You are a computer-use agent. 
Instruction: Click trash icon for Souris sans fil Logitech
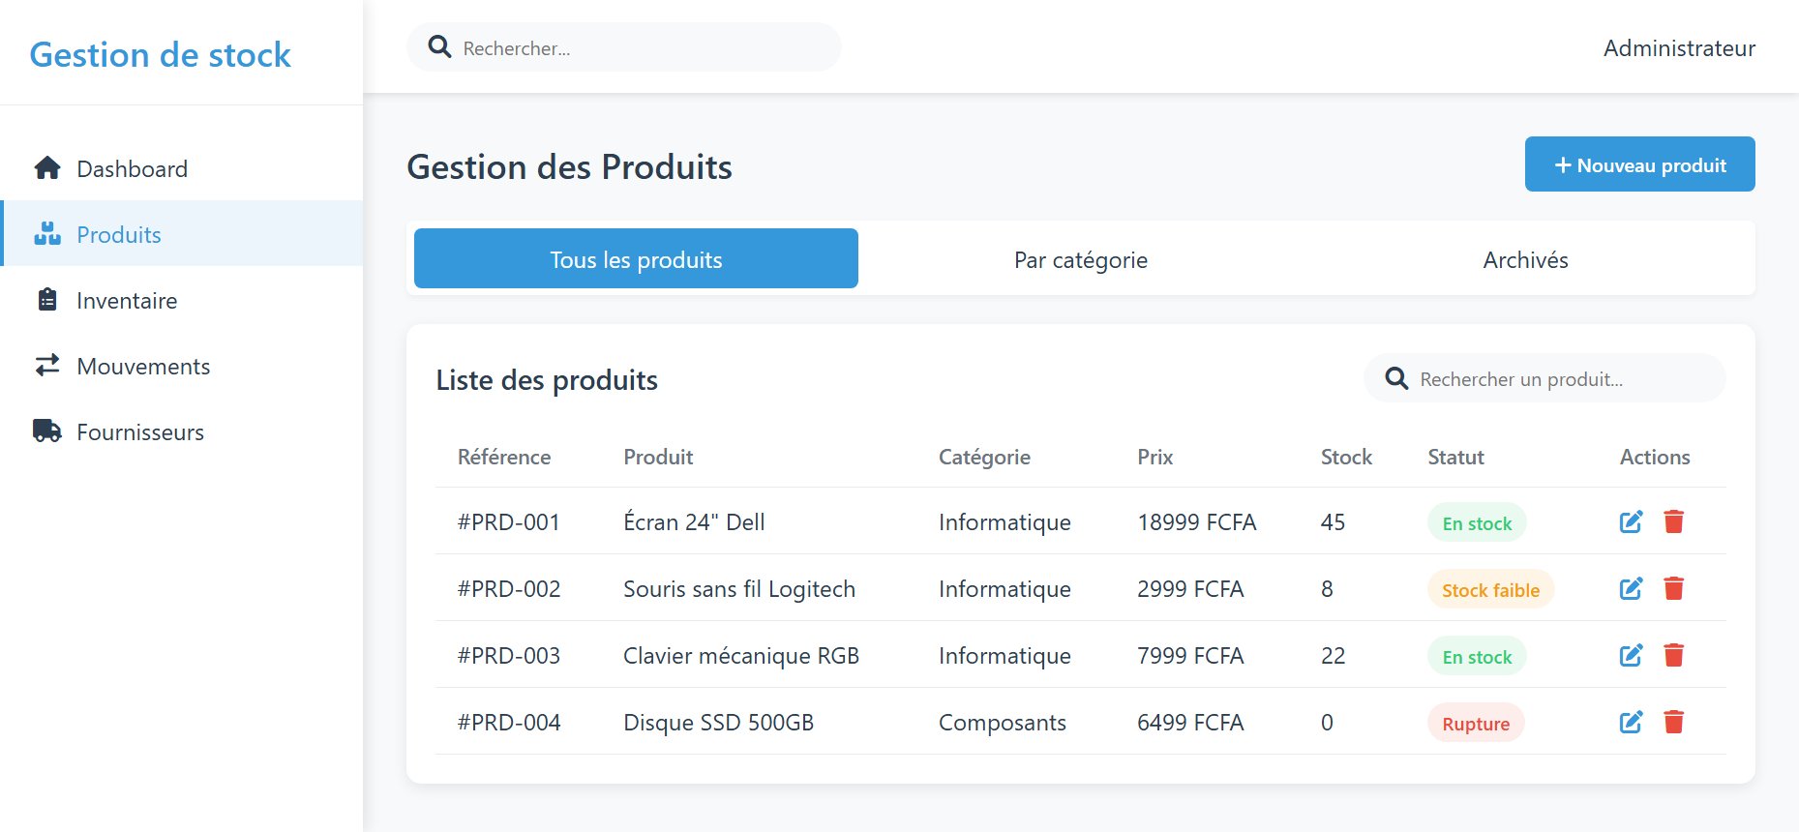click(x=1673, y=589)
